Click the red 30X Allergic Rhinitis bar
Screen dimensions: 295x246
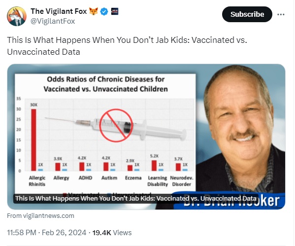33,140
